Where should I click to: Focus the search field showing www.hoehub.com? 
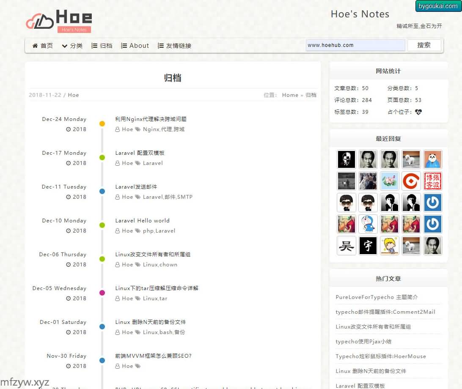[x=355, y=45]
